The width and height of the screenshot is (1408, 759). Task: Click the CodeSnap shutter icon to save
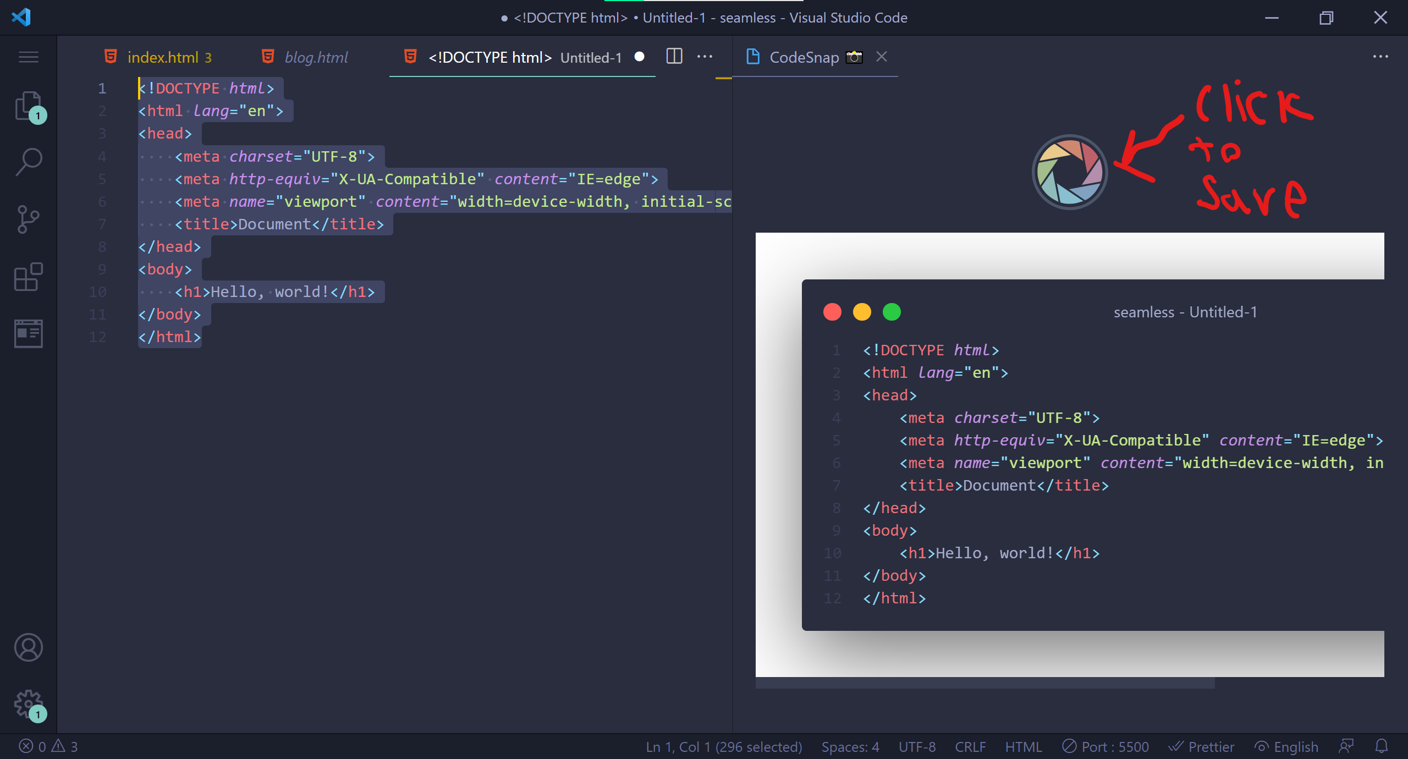click(1069, 172)
